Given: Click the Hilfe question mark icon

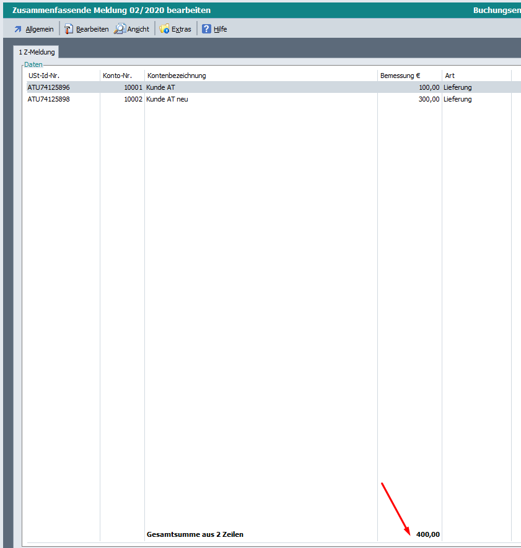Looking at the screenshot, I should 207,29.
